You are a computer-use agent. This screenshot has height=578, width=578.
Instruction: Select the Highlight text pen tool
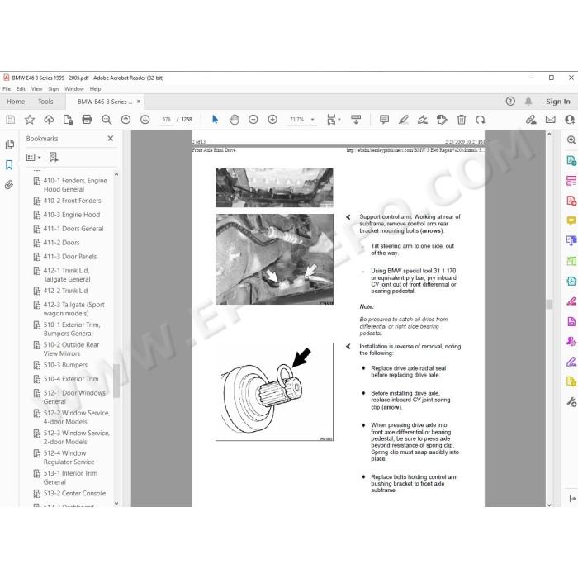click(404, 120)
